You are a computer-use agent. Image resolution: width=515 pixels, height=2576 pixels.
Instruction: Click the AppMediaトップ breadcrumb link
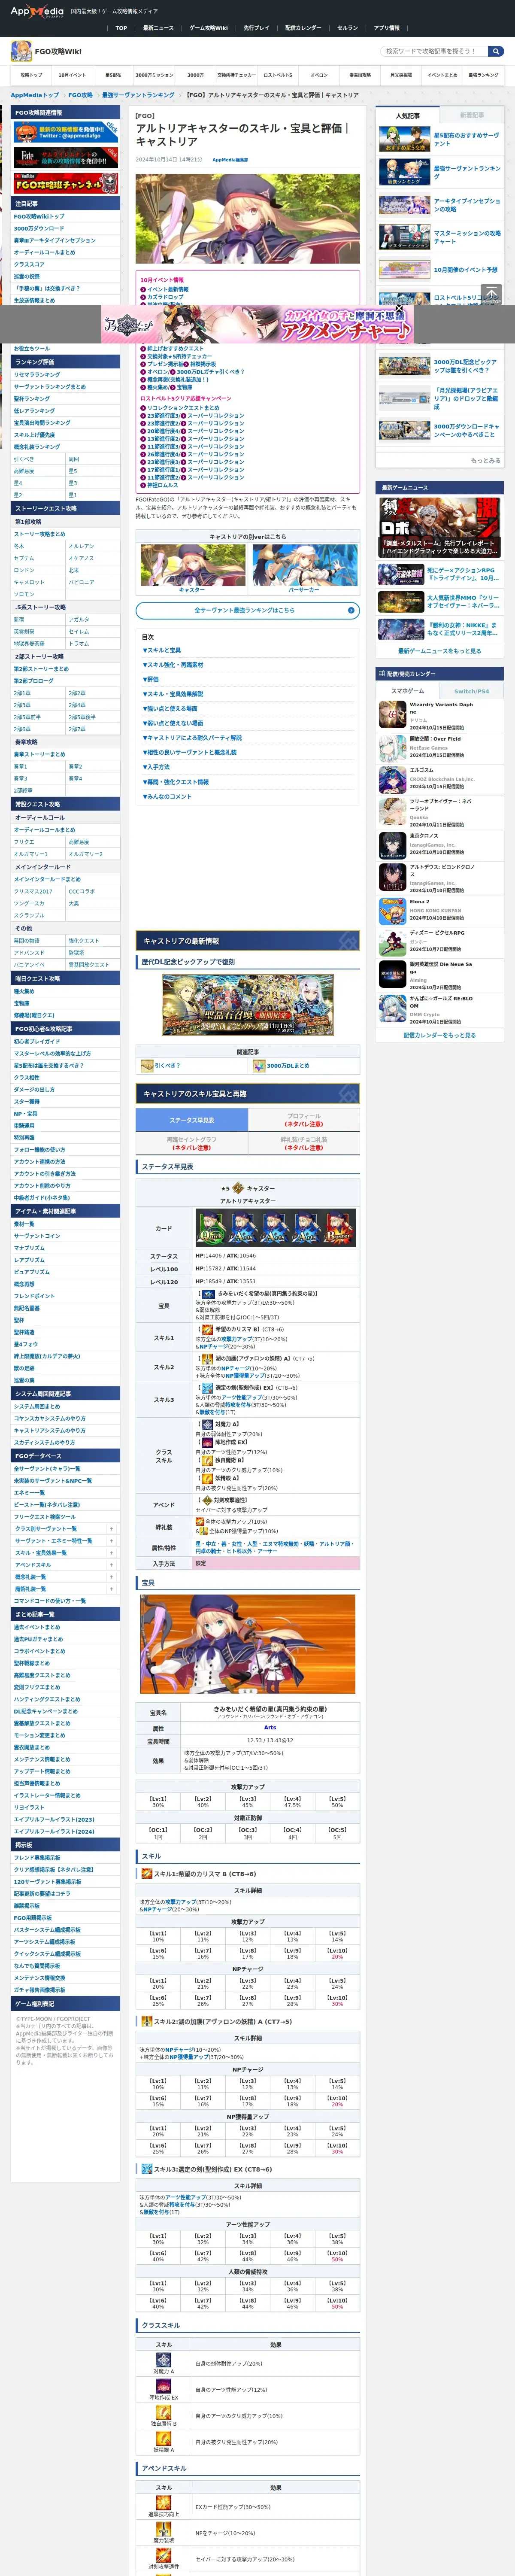[35, 95]
